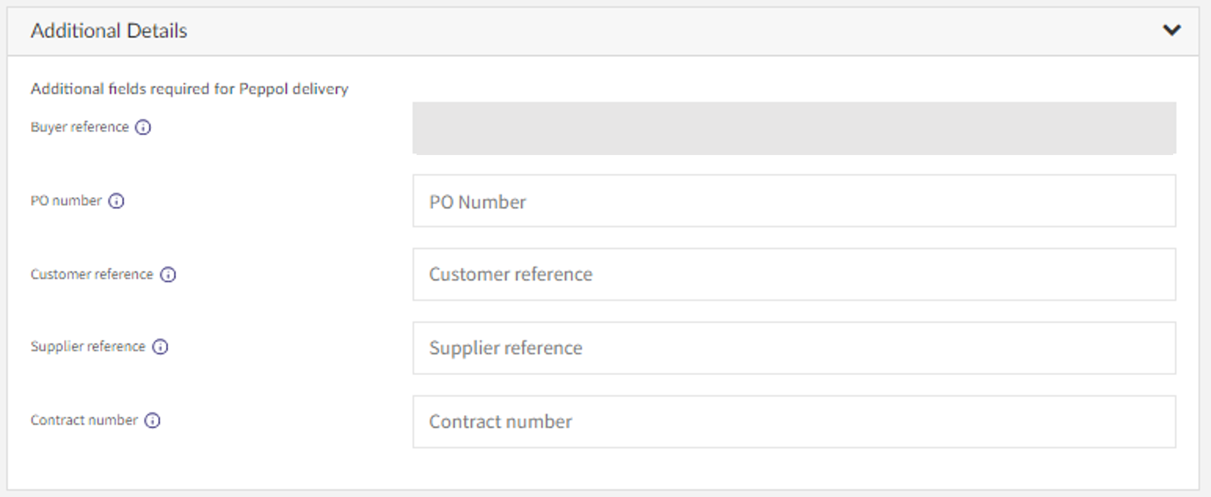The height and width of the screenshot is (497, 1211).
Task: Click the Peppol delivery subtitle text
Action: [x=189, y=89]
